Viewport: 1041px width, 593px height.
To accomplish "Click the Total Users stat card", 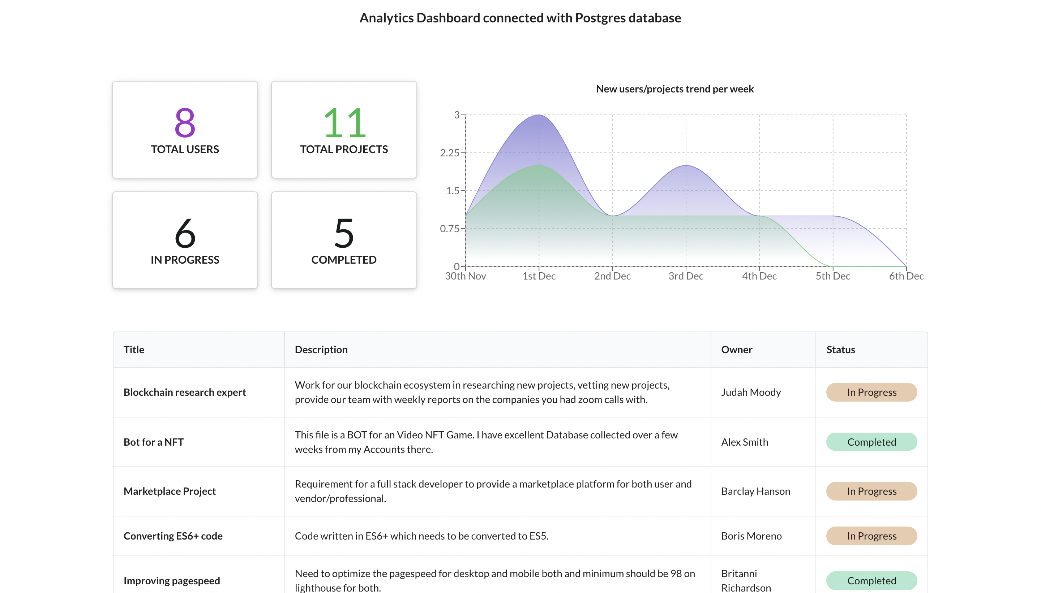I will tap(185, 130).
